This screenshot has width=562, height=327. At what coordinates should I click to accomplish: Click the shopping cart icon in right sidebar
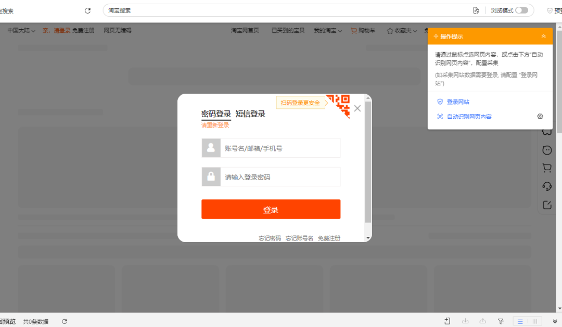pos(547,168)
